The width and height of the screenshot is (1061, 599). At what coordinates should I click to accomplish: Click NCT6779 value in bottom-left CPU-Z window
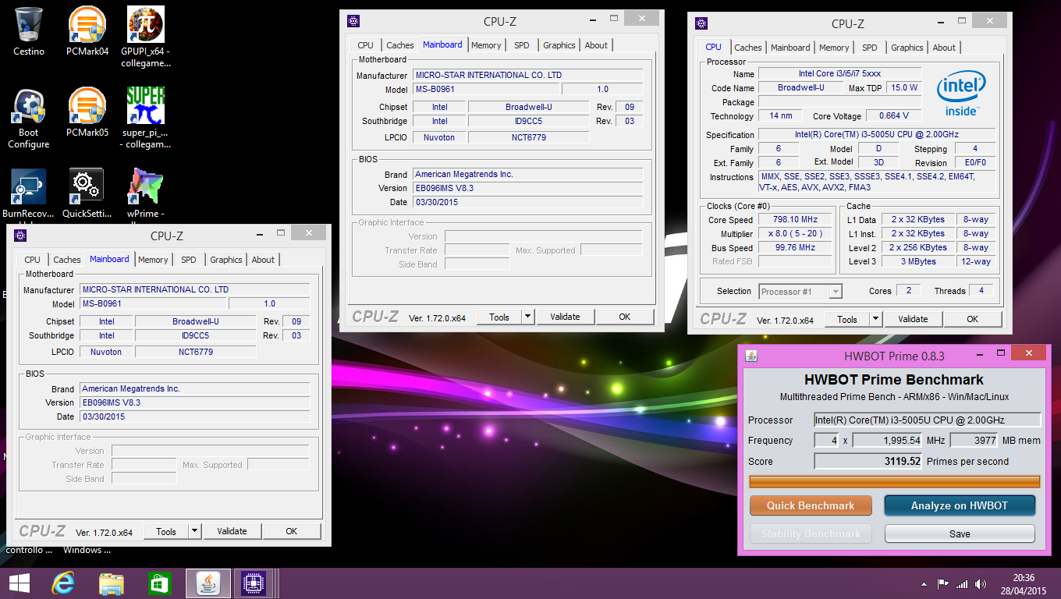(196, 352)
